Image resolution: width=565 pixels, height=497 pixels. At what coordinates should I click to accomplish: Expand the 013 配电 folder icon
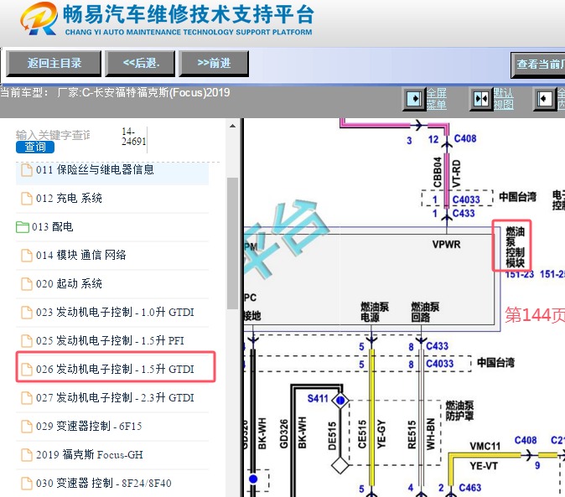tap(23, 227)
